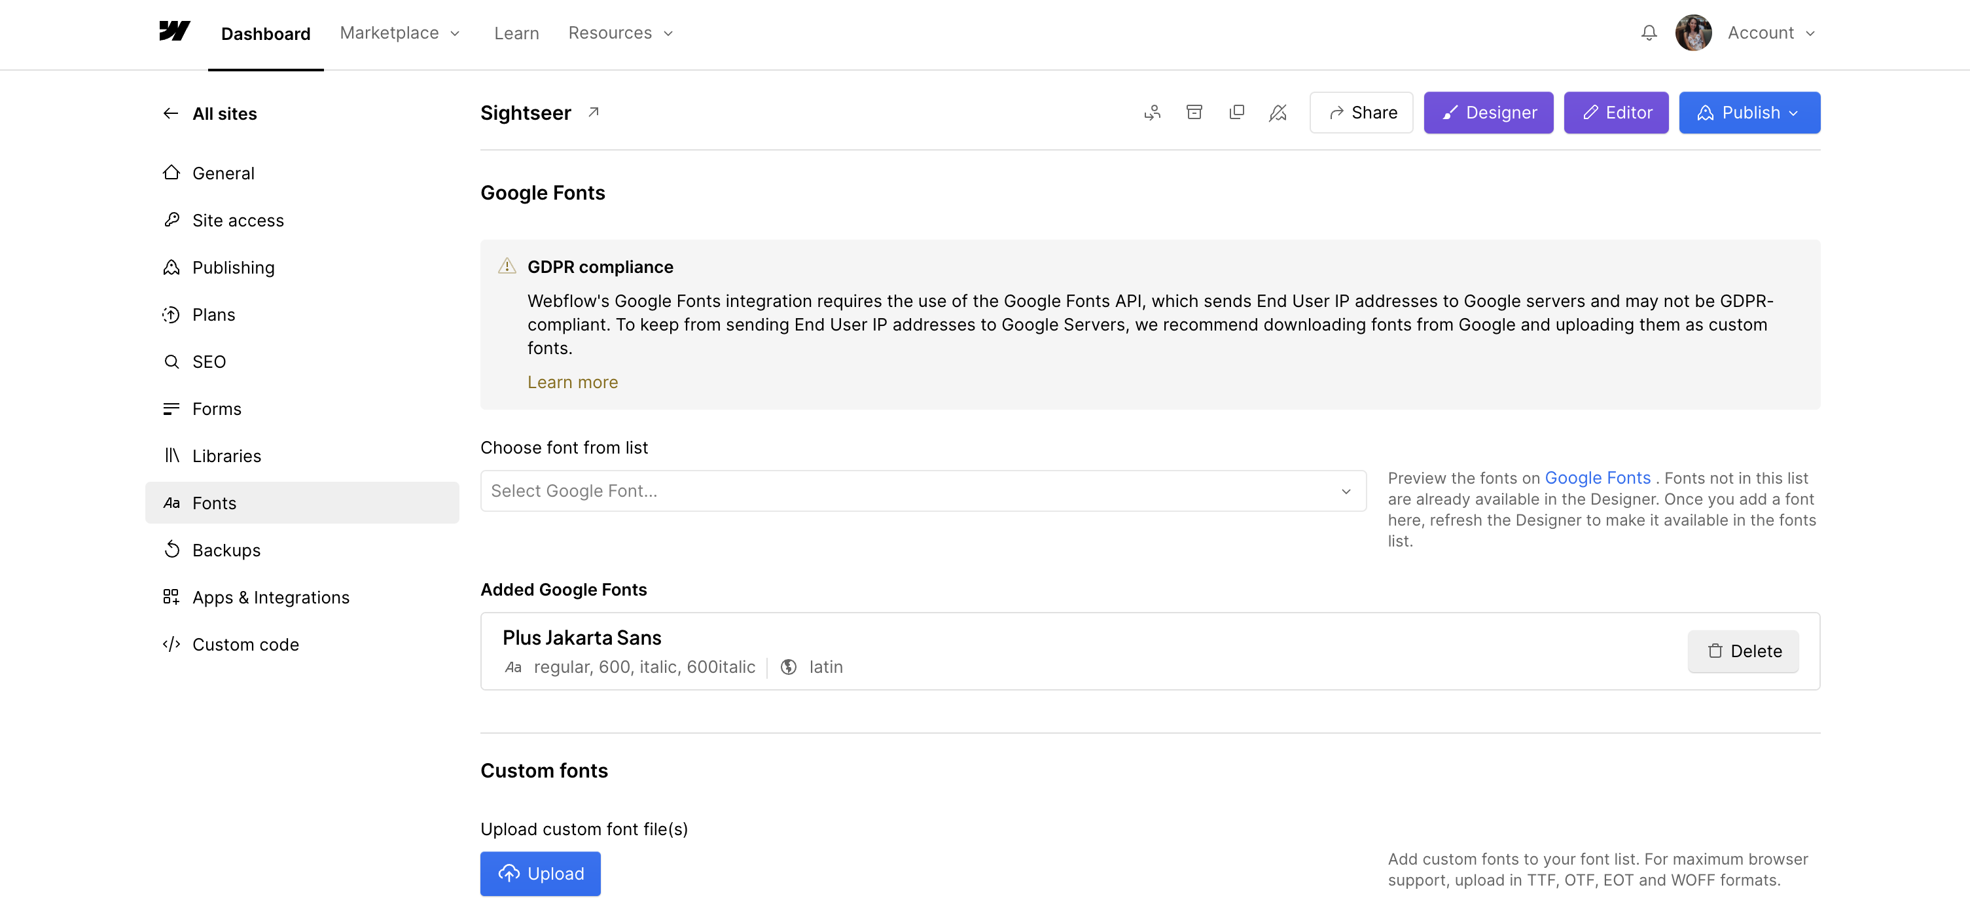Click the 'Google Fonts' section heading
Viewport: 1970px width, 898px height.
coord(542,193)
